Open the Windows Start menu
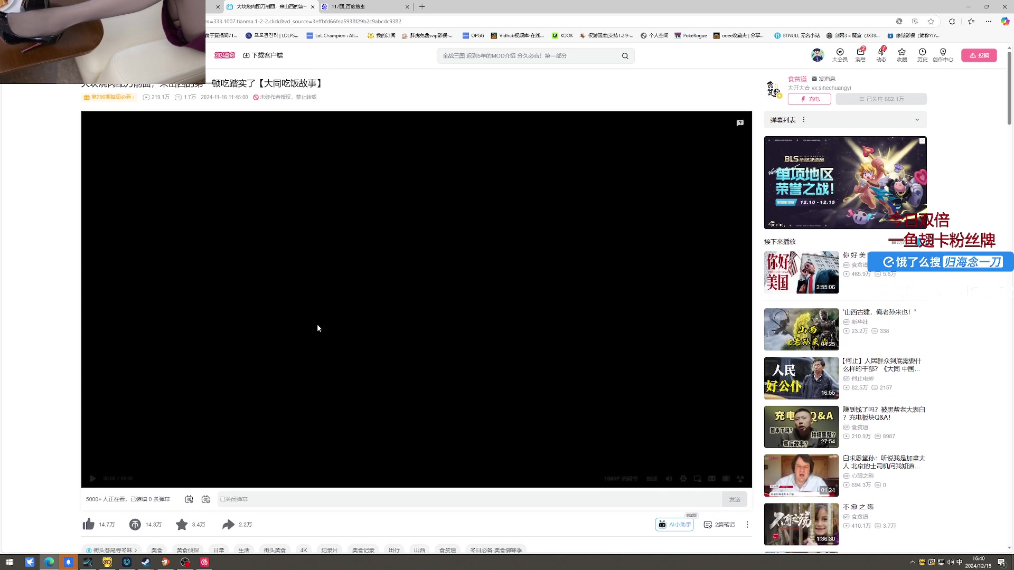 tap(10, 562)
